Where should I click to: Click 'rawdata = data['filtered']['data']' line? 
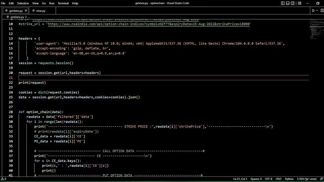tap(60, 117)
